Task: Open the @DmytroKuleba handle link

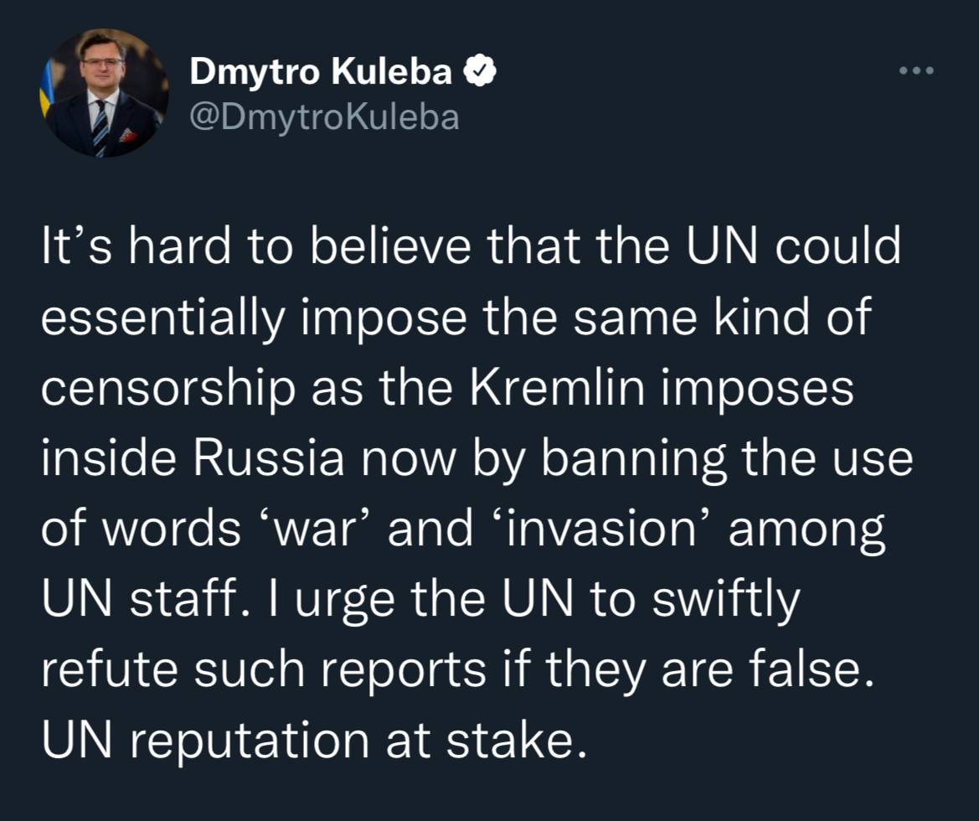Action: [325, 117]
